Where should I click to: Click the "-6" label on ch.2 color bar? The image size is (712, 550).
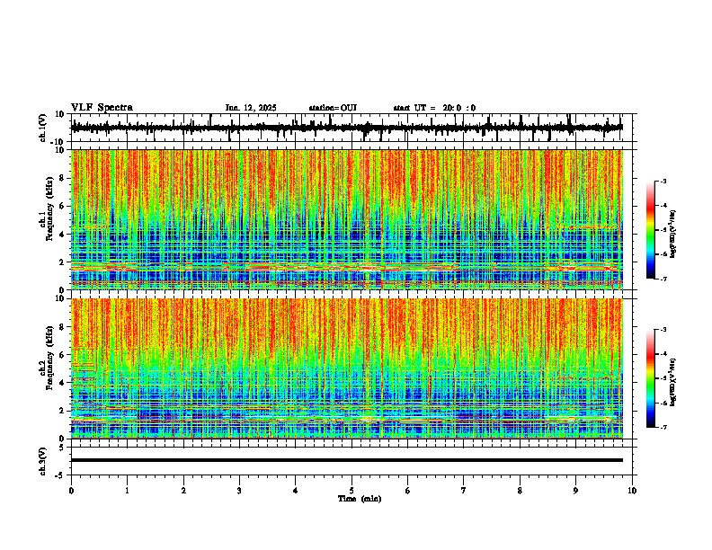663,403
